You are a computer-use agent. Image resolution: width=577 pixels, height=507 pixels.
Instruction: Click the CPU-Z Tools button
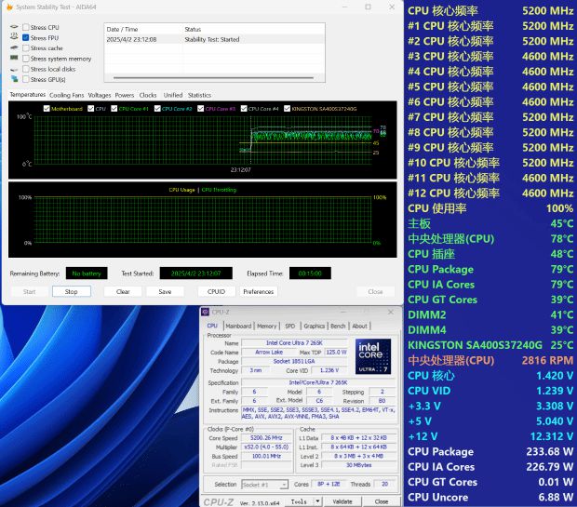(x=299, y=501)
